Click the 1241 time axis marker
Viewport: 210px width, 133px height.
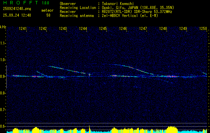point(23,28)
